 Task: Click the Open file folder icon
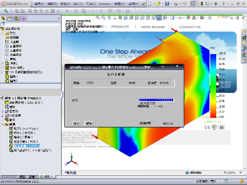tap(158, 3)
